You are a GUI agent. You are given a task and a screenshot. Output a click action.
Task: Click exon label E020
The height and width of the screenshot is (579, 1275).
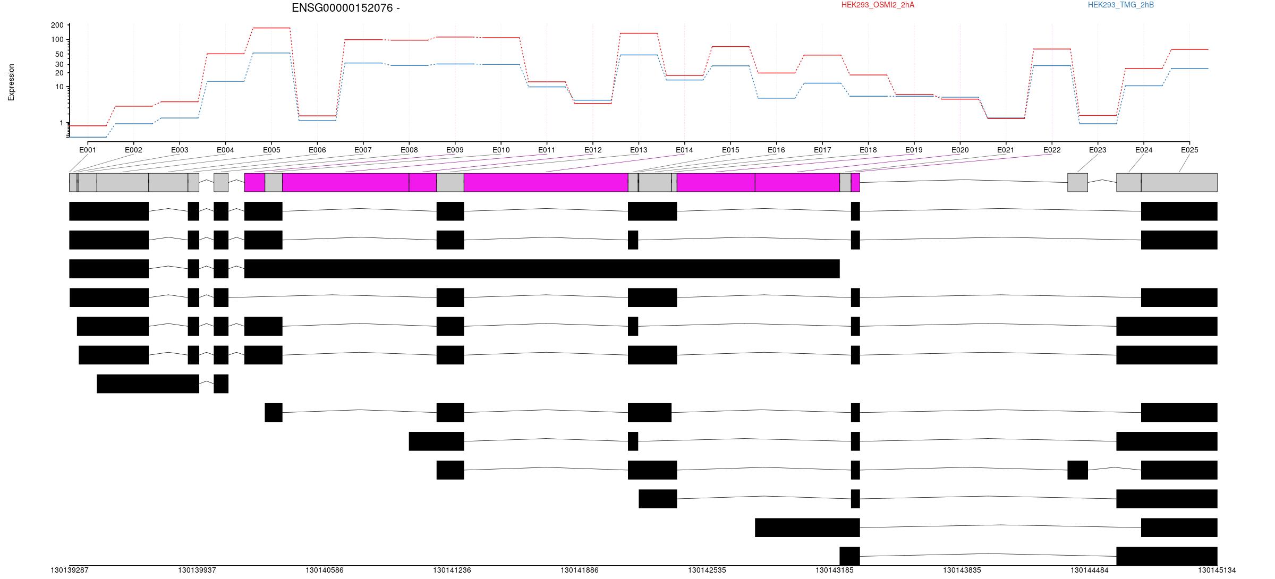[x=960, y=150]
